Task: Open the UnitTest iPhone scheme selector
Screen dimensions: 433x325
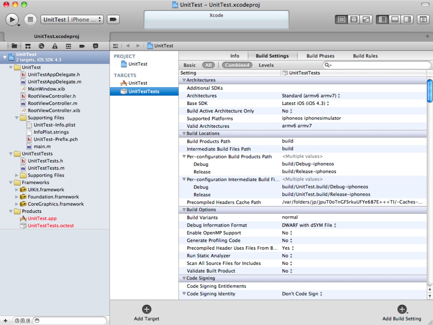Action: [72, 19]
